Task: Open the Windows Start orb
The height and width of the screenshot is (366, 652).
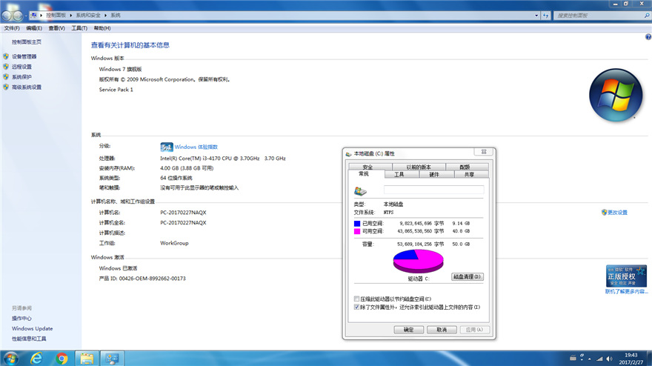Action: pyautogui.click(x=10, y=358)
